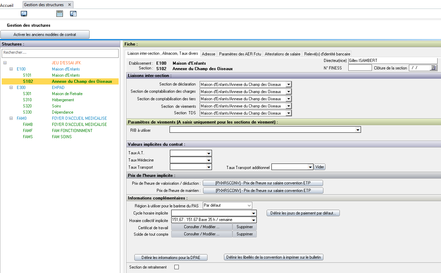Screen dimensions: 441x273
Task: Open Relevé(s) d'identité bancaire tab
Action: [x=327, y=54]
